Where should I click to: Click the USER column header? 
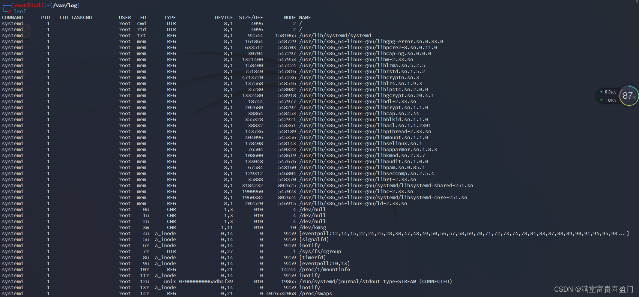(125, 18)
